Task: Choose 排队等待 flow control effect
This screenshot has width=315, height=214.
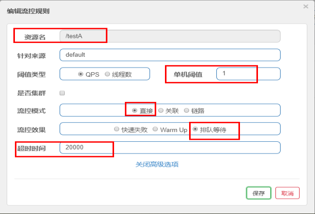Action: (195, 129)
